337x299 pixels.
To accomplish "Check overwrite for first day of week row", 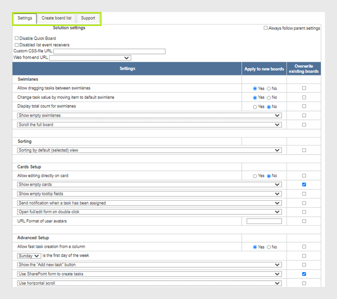I will point(304,256).
